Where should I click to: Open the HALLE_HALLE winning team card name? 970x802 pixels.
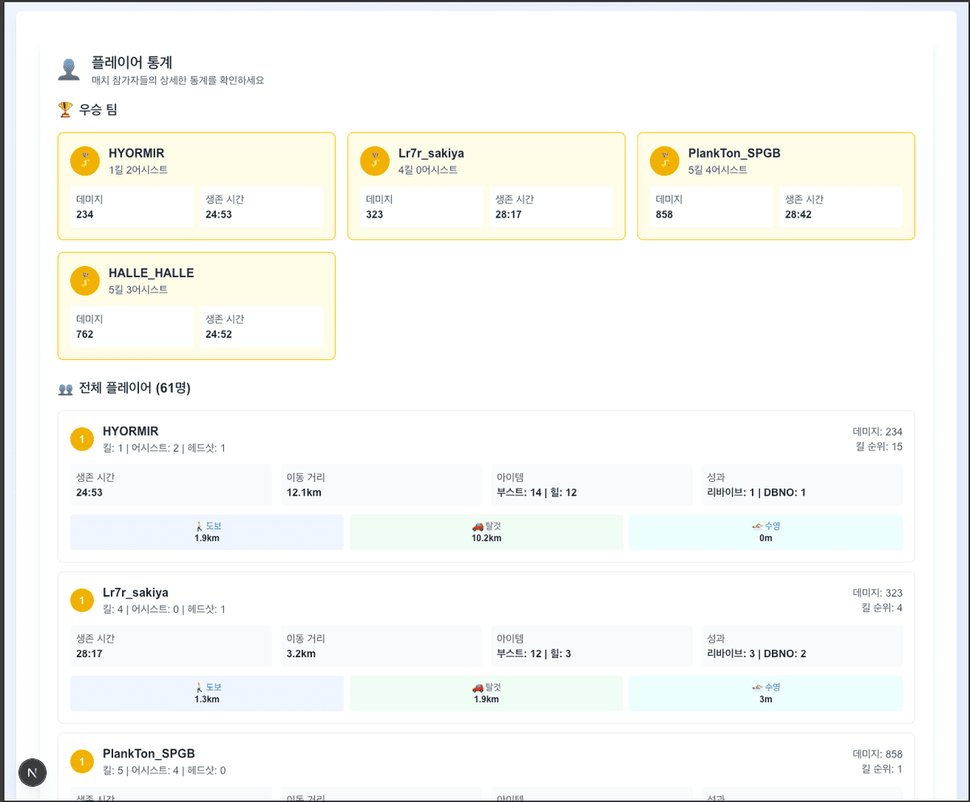click(151, 273)
